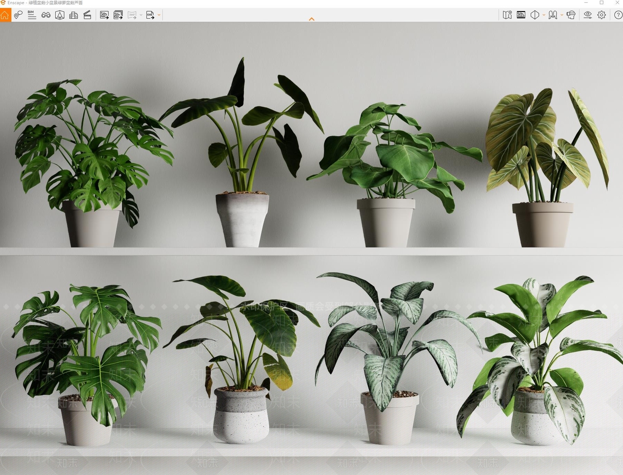Expand the EXE export options arrow
This screenshot has width=623, height=475.
[x=159, y=15]
